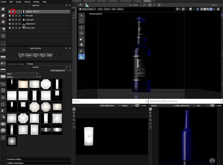Click the heart favorite icon in Presets
The height and width of the screenshot is (165, 223).
coord(40,77)
